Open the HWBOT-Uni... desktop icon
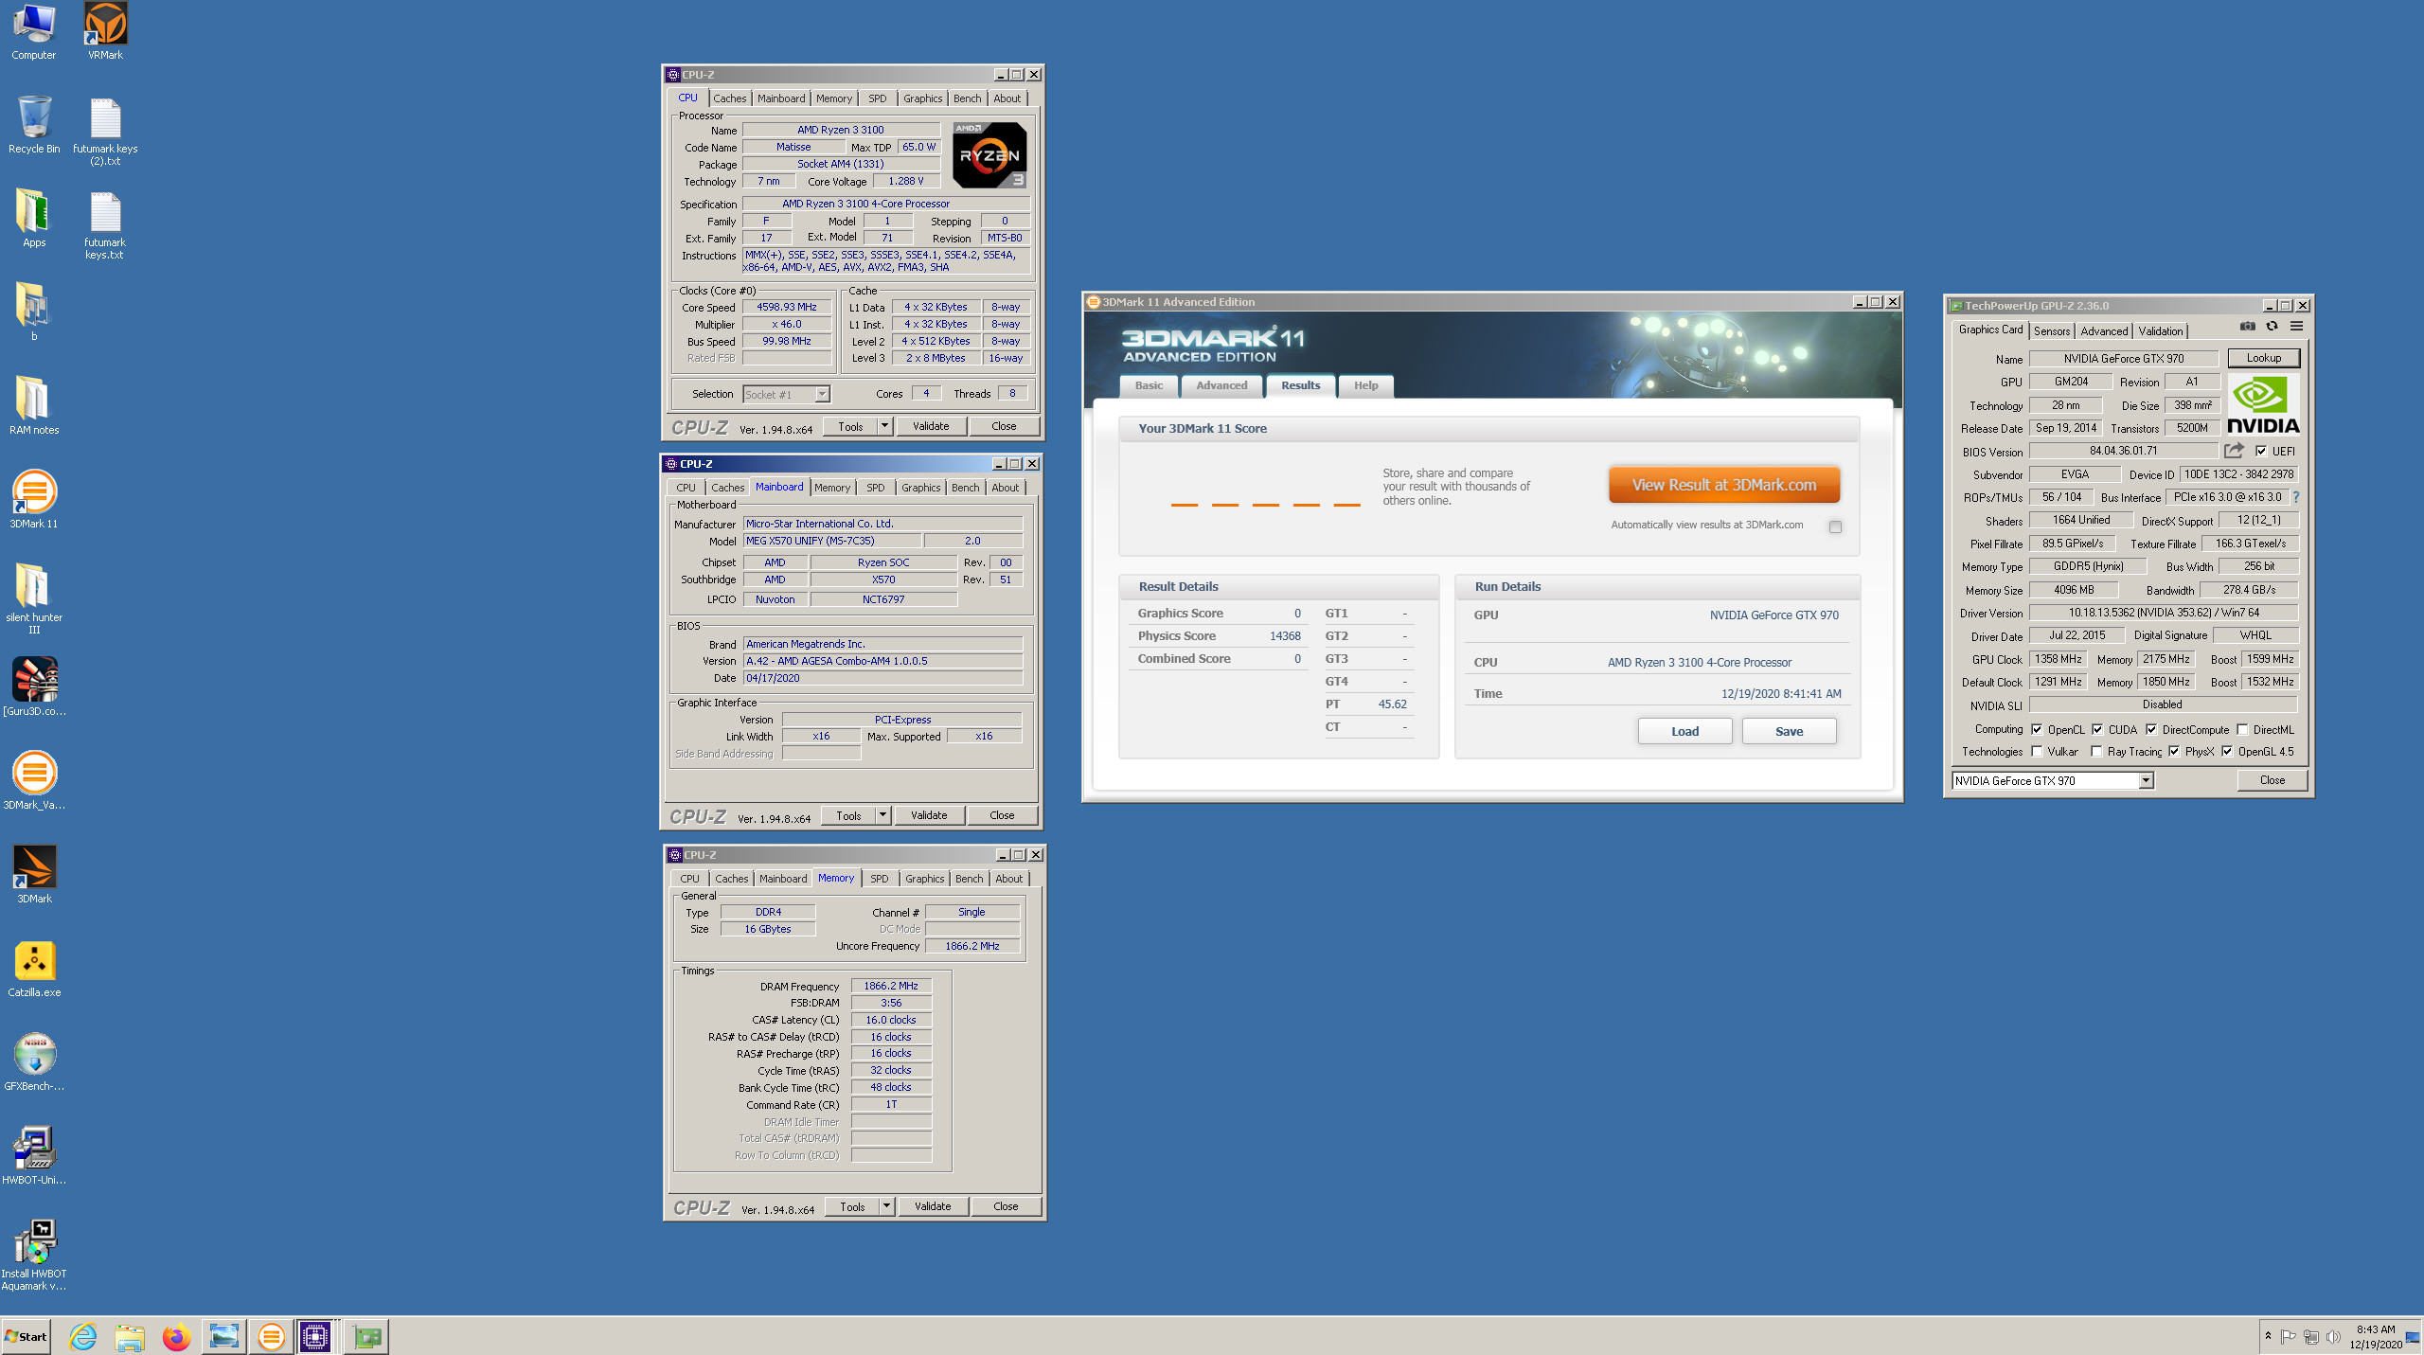This screenshot has height=1355, width=2424. [34, 1155]
